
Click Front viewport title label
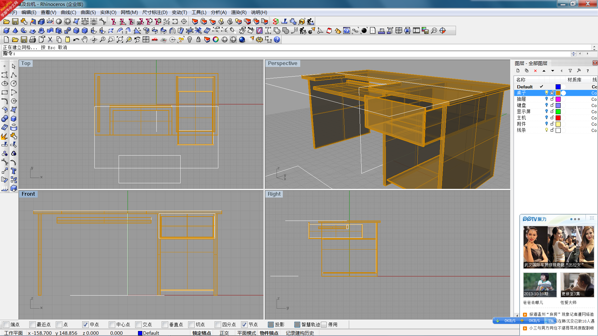[x=28, y=194]
